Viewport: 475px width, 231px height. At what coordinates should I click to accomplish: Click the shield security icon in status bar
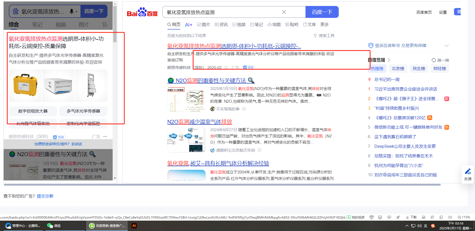pyautogui.click(x=371, y=217)
